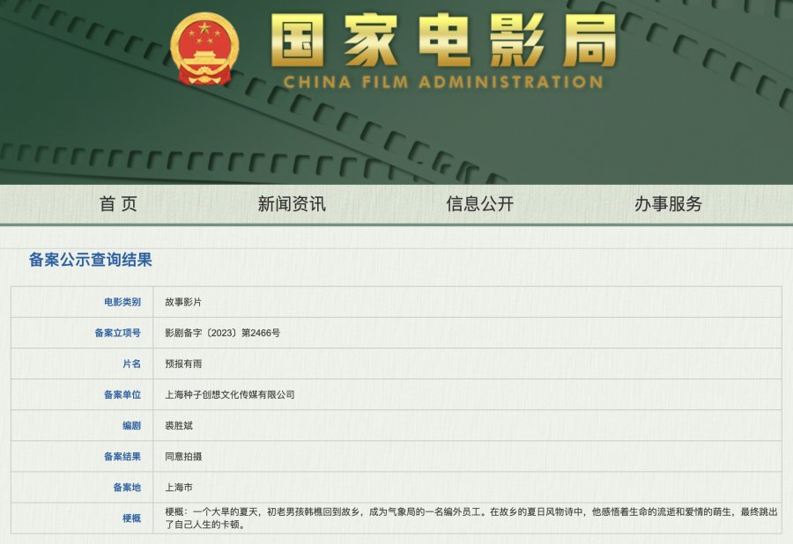
Task: Click the company name 上海种子创想文化传媒有限公司
Action: point(230,394)
